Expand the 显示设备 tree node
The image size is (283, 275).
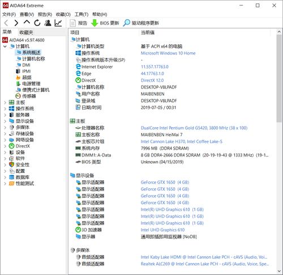pyautogui.click(x=5, y=121)
